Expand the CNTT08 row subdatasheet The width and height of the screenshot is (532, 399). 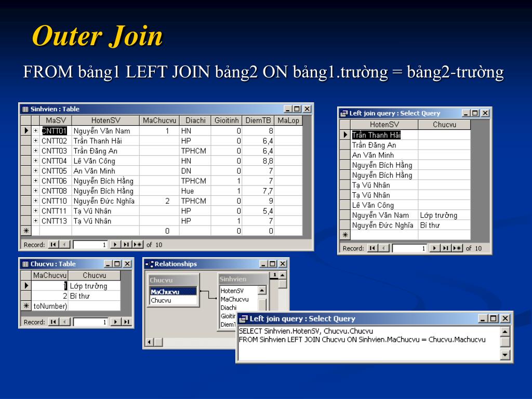coord(35,191)
